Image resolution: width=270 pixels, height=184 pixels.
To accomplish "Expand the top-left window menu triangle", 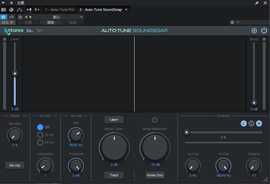I will pyautogui.click(x=3, y=3).
